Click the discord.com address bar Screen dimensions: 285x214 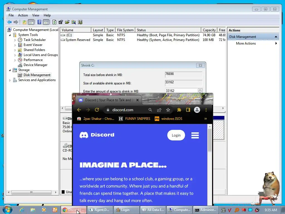pyautogui.click(x=123, y=110)
